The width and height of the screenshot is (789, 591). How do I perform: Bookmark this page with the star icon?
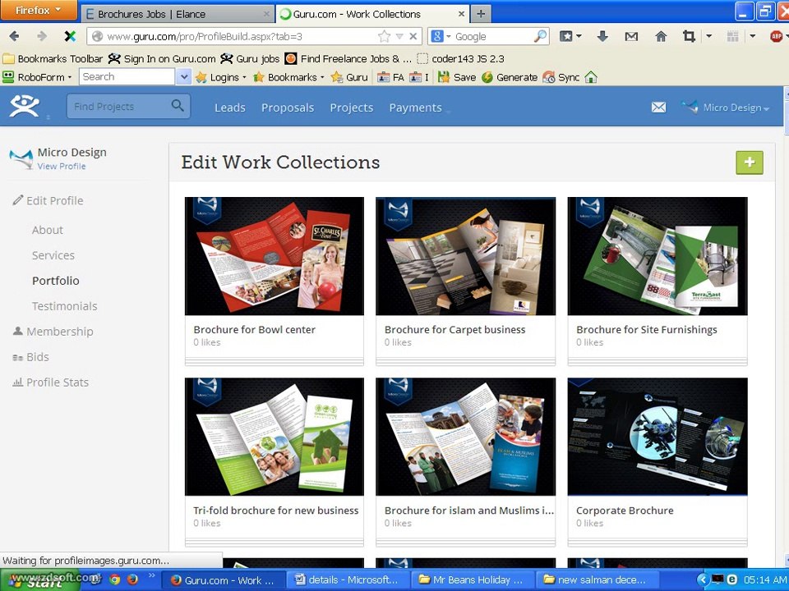pyautogui.click(x=384, y=36)
